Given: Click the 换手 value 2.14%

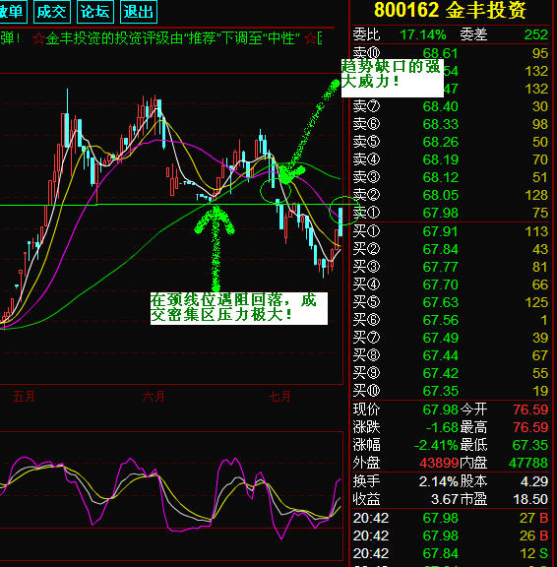Looking at the screenshot, I should click(439, 481).
